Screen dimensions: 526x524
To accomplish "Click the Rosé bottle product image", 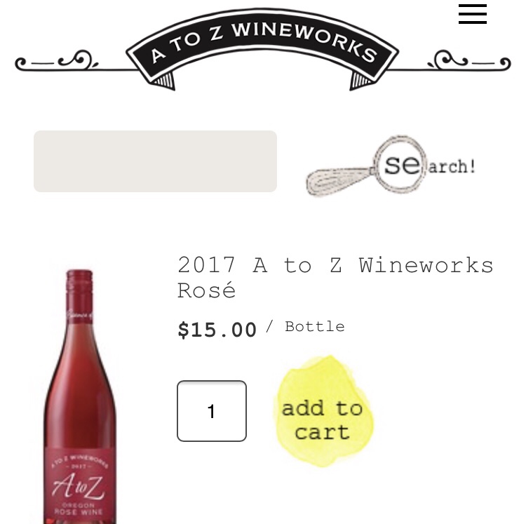I will (79, 396).
